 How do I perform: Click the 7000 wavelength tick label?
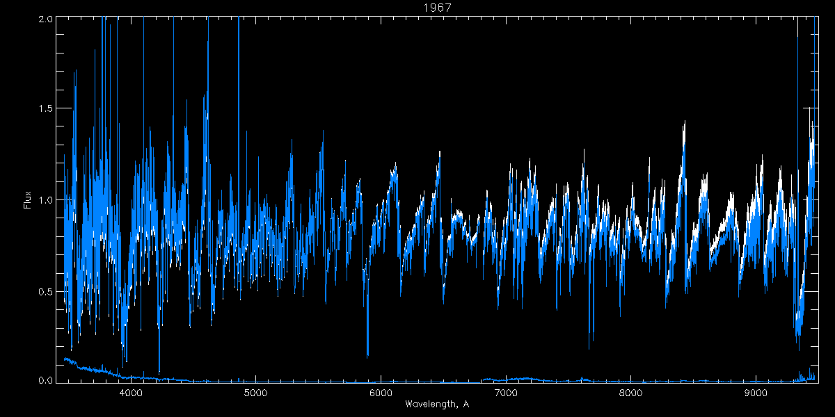pyautogui.click(x=506, y=393)
